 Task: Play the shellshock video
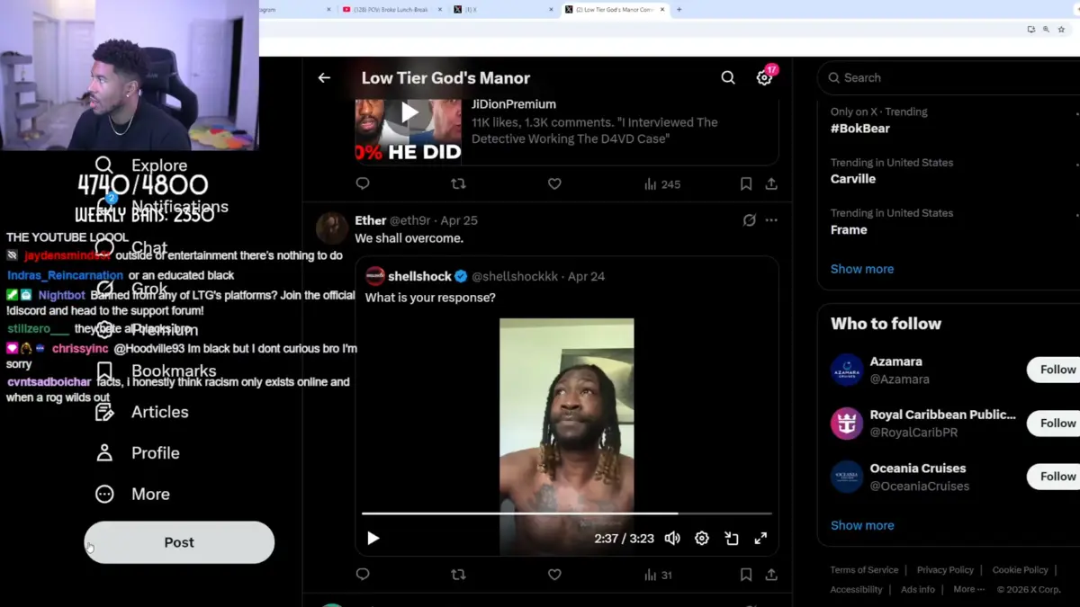(x=373, y=539)
